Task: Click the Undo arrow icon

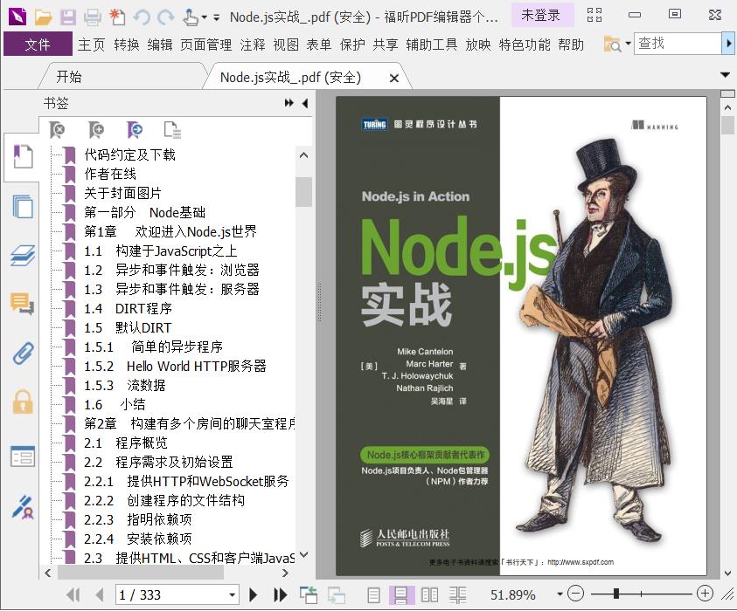Action: [142, 17]
